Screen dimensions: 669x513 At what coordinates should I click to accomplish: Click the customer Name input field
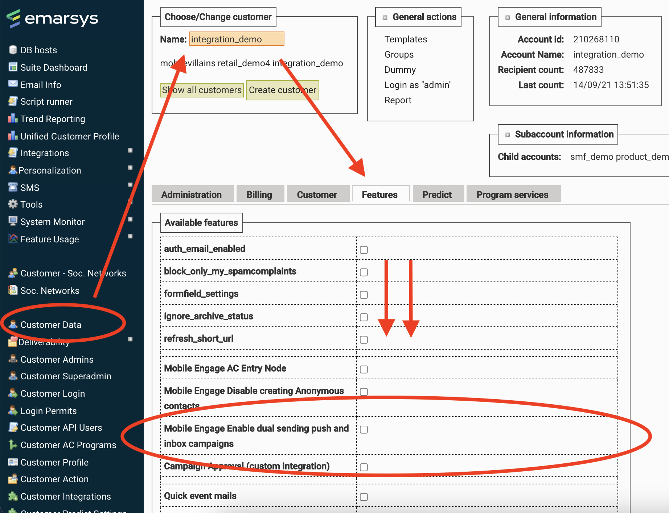pyautogui.click(x=236, y=39)
